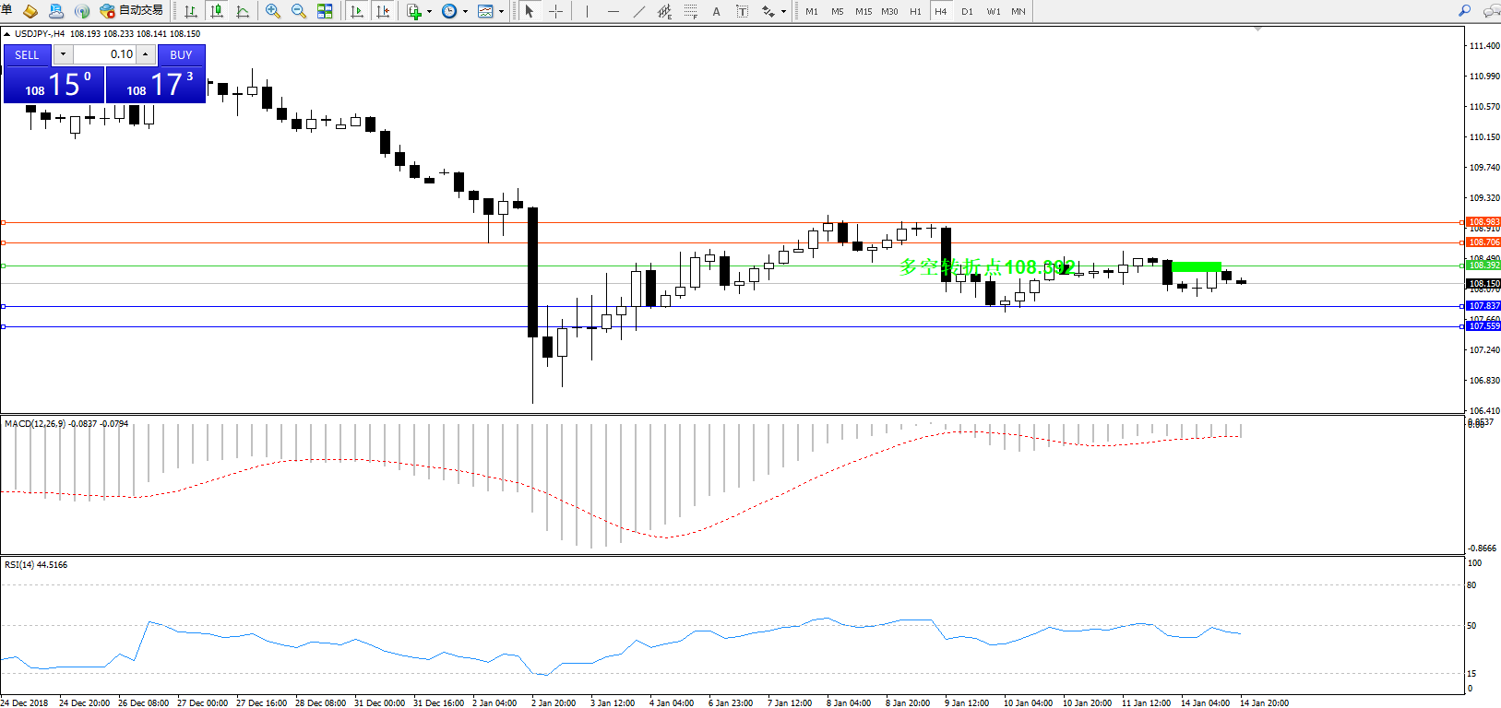Click the zoom out magnifier icon
Image resolution: width=1501 pixels, height=708 pixels.
pyautogui.click(x=299, y=11)
